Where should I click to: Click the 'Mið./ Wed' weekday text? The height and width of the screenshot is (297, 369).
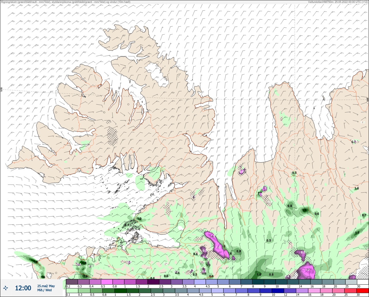tap(44, 290)
